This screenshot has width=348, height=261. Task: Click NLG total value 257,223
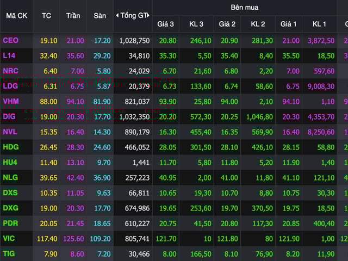tap(138, 178)
